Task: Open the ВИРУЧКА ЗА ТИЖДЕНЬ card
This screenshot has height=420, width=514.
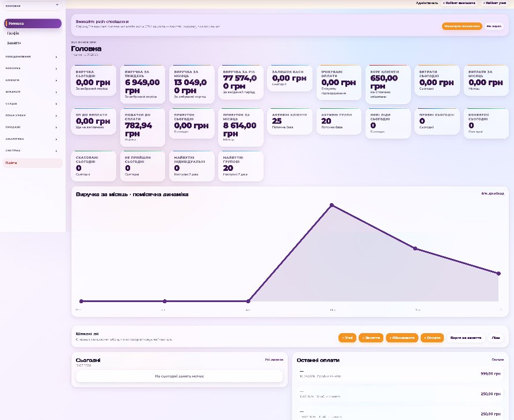Action: [143, 84]
